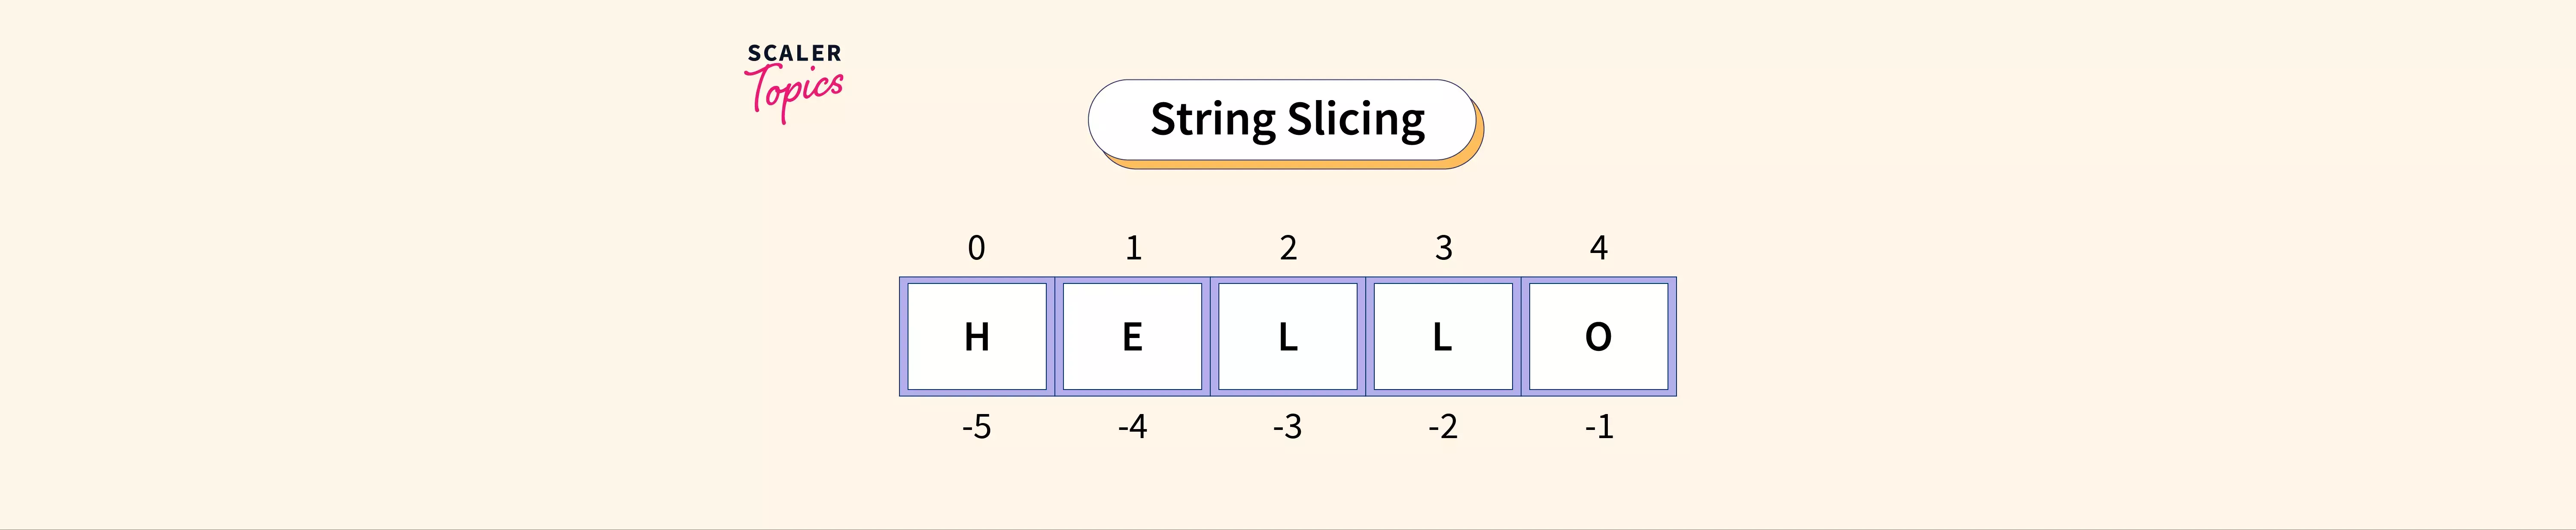Click positive index label 2
Screen dimensions: 2576x530
pos(1288,248)
